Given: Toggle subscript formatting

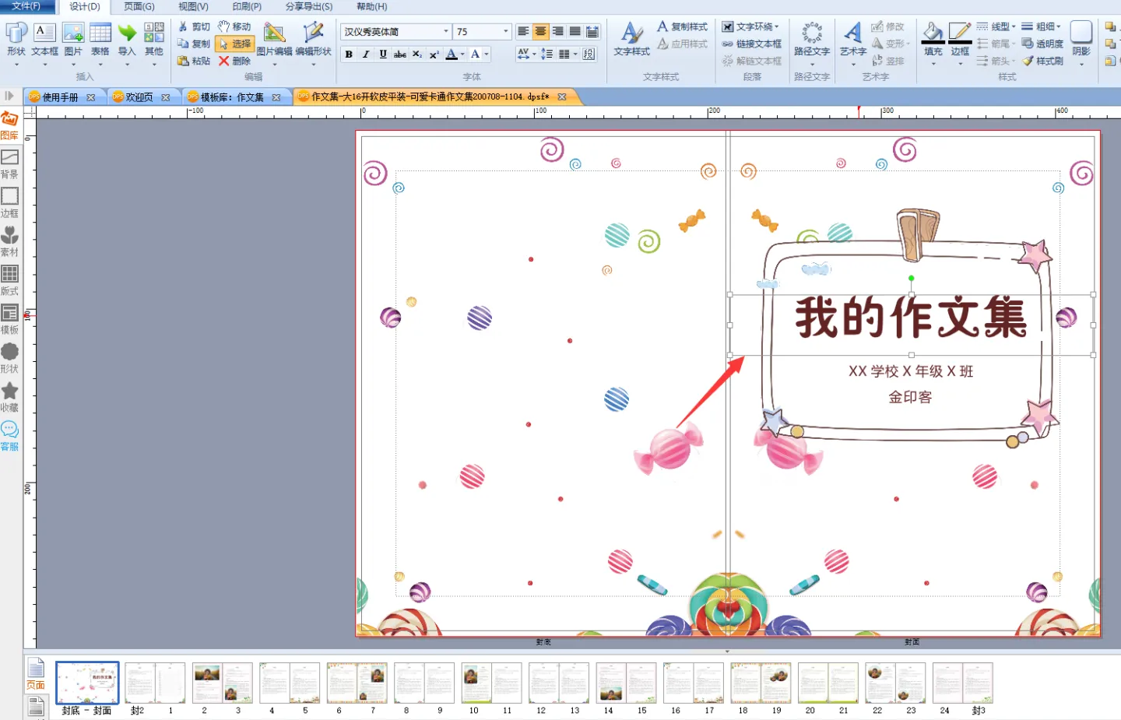Looking at the screenshot, I should tap(417, 54).
